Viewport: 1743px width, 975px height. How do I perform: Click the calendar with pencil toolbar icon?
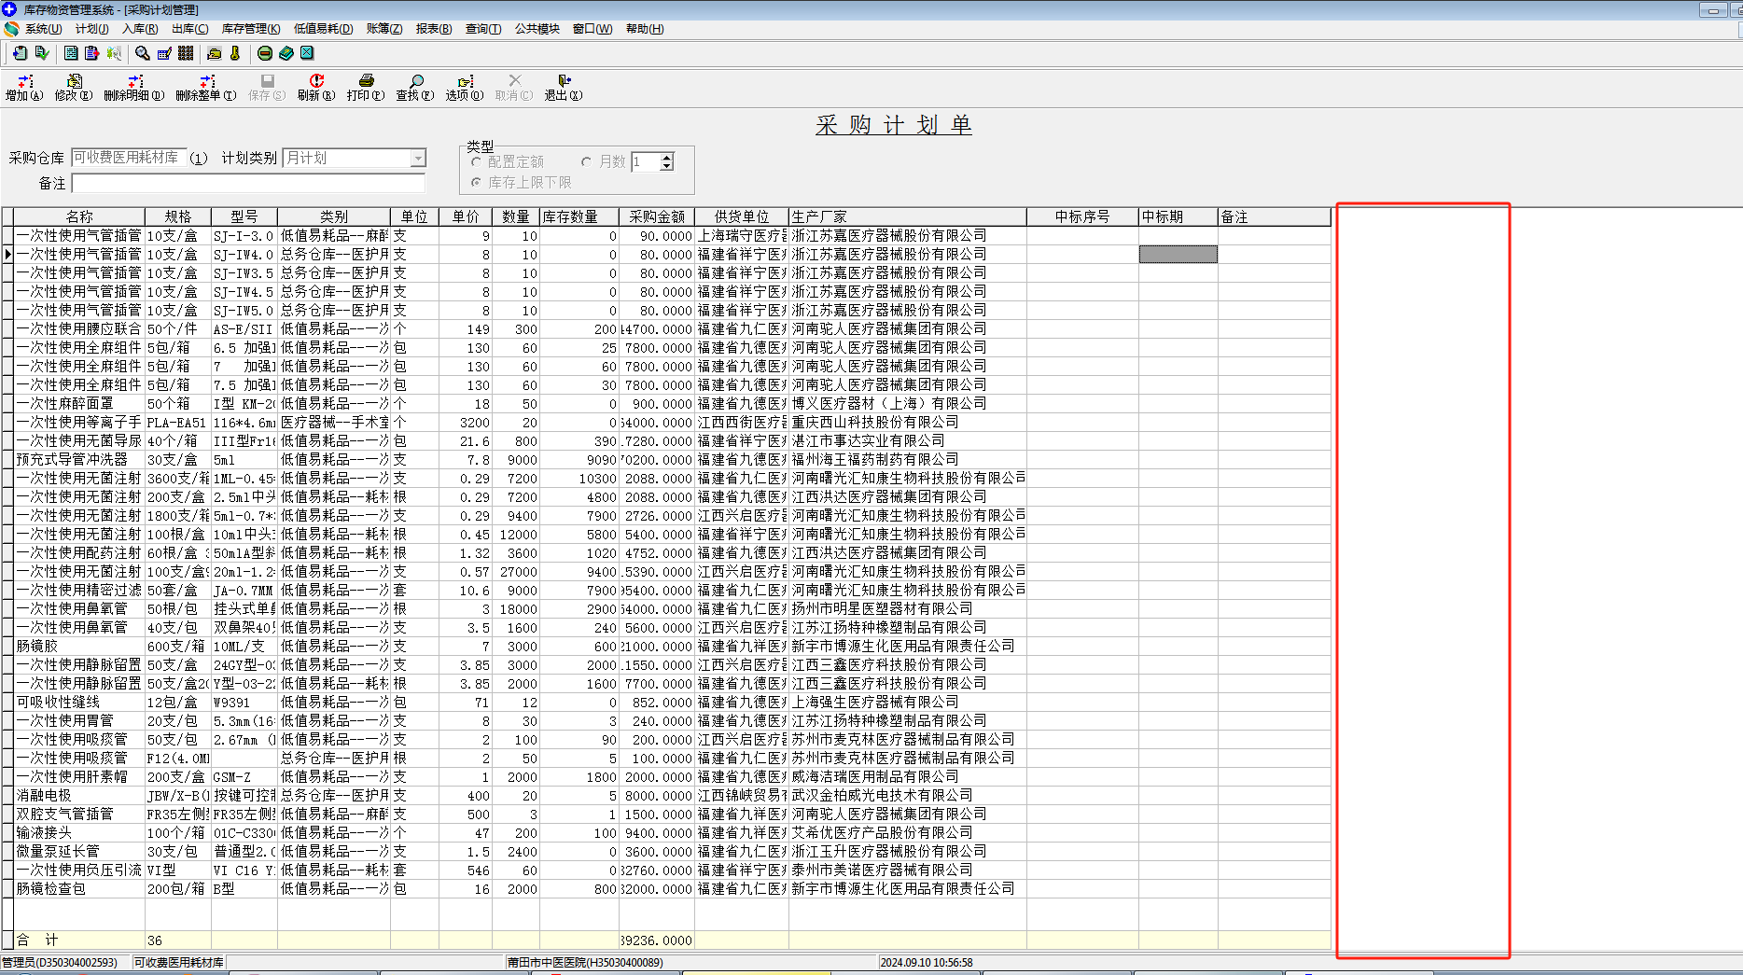(x=164, y=53)
